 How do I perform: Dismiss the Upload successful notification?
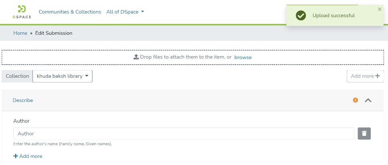click(x=380, y=9)
